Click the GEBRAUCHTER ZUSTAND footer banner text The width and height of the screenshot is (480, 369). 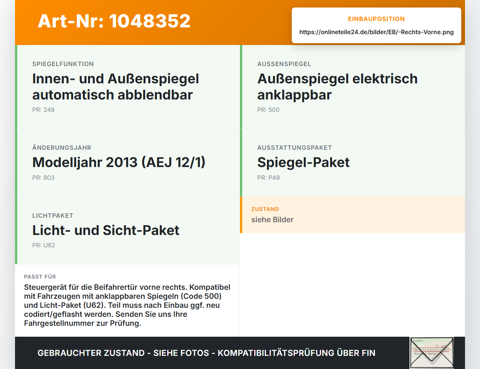206,353
